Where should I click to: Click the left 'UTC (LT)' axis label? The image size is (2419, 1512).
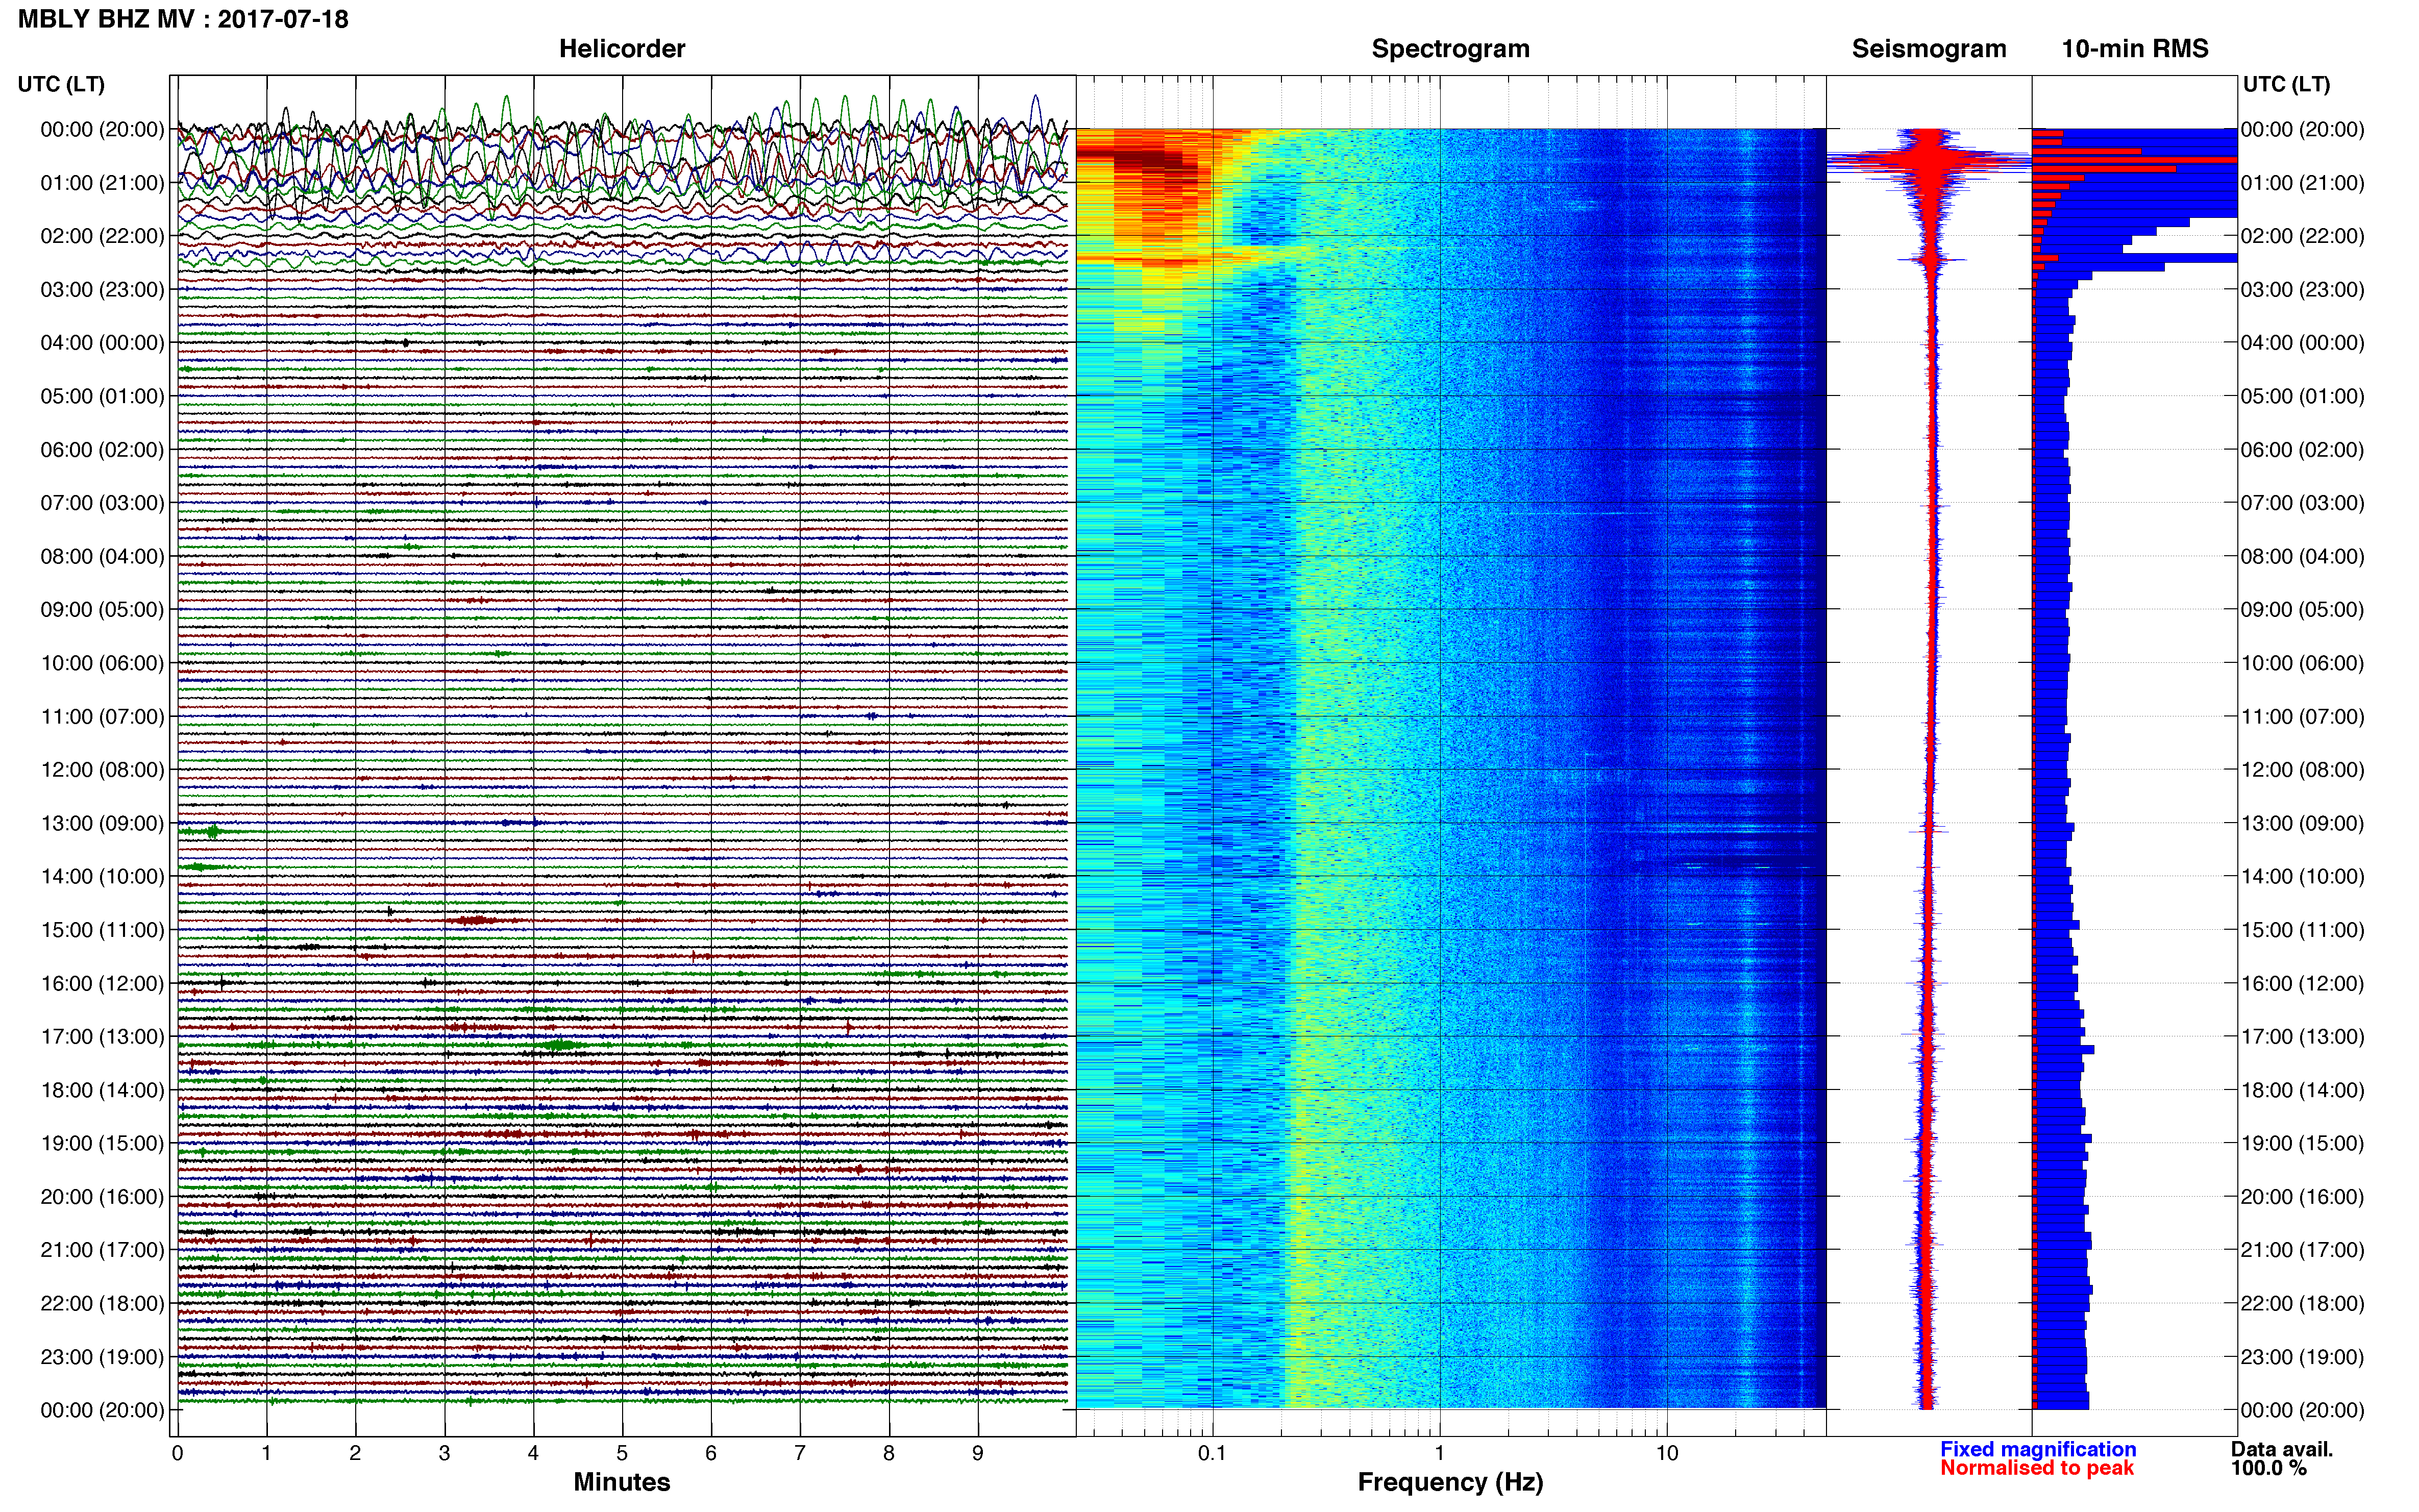tap(61, 84)
